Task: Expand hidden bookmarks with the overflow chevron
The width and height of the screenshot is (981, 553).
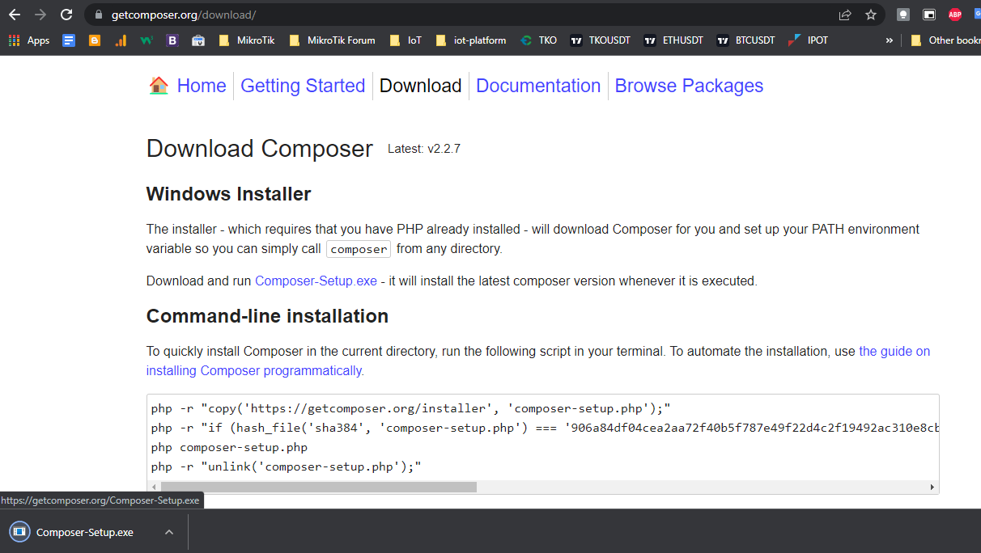Action: pyautogui.click(x=889, y=40)
